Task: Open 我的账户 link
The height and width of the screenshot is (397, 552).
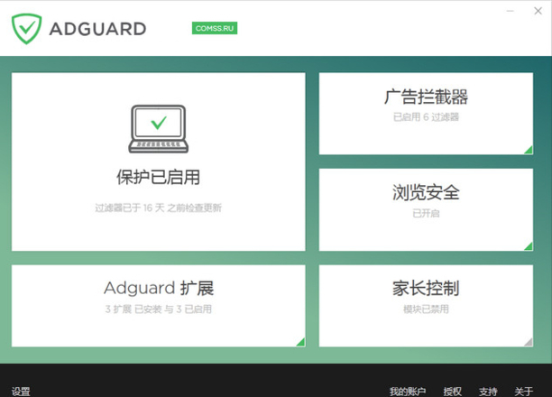Action: point(408,392)
